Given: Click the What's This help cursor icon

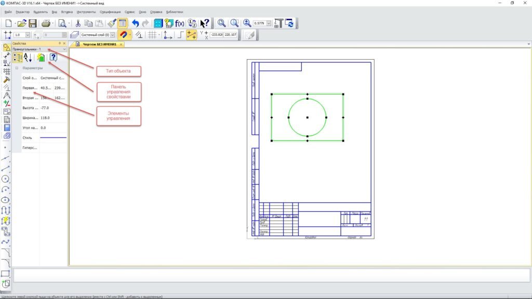Looking at the screenshot, I should (x=205, y=23).
